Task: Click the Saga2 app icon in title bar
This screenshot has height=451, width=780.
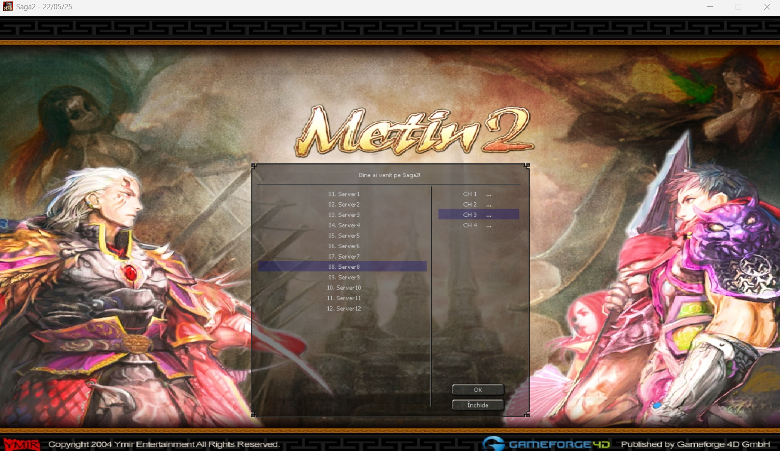Action: [x=8, y=7]
